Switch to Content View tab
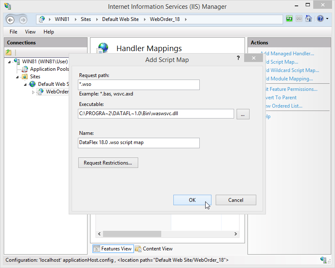The height and width of the screenshot is (268, 335). click(154, 249)
